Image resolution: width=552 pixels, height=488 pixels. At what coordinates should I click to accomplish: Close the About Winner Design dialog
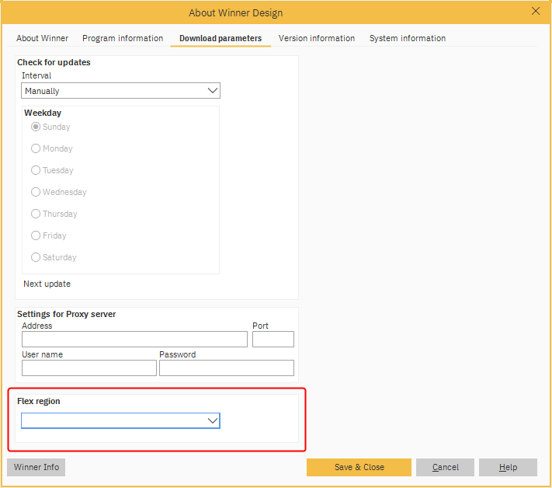[x=535, y=12]
